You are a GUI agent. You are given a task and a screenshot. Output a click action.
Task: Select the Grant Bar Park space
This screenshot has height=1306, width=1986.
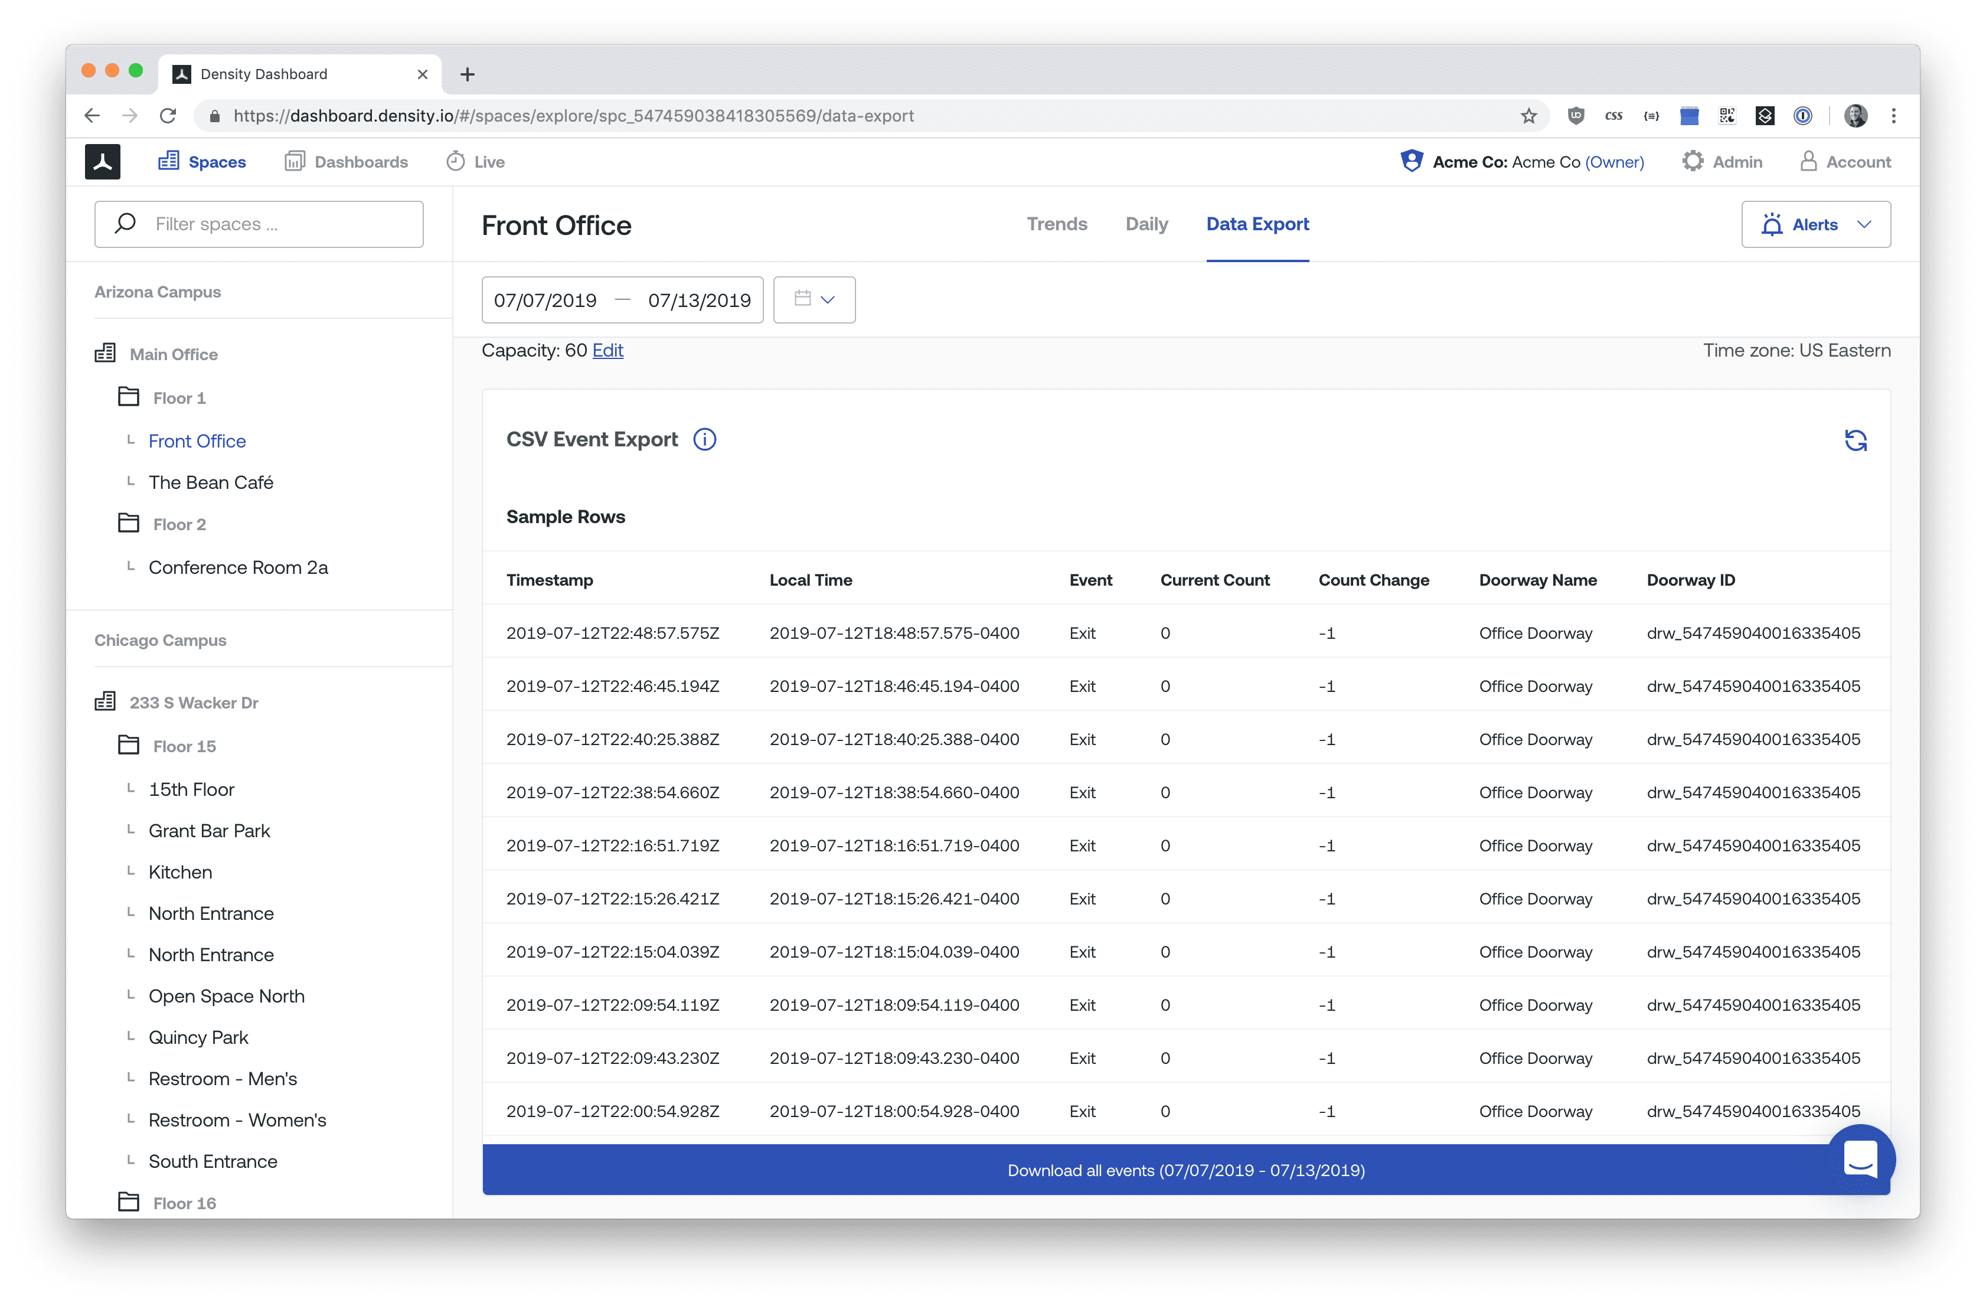208,831
